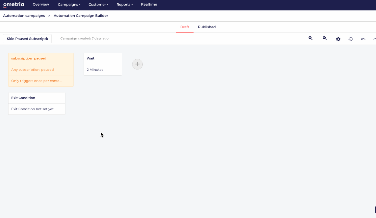Select 'Only triggers once per conta...' row
Image resolution: width=376 pixels, height=218 pixels.
41,81
